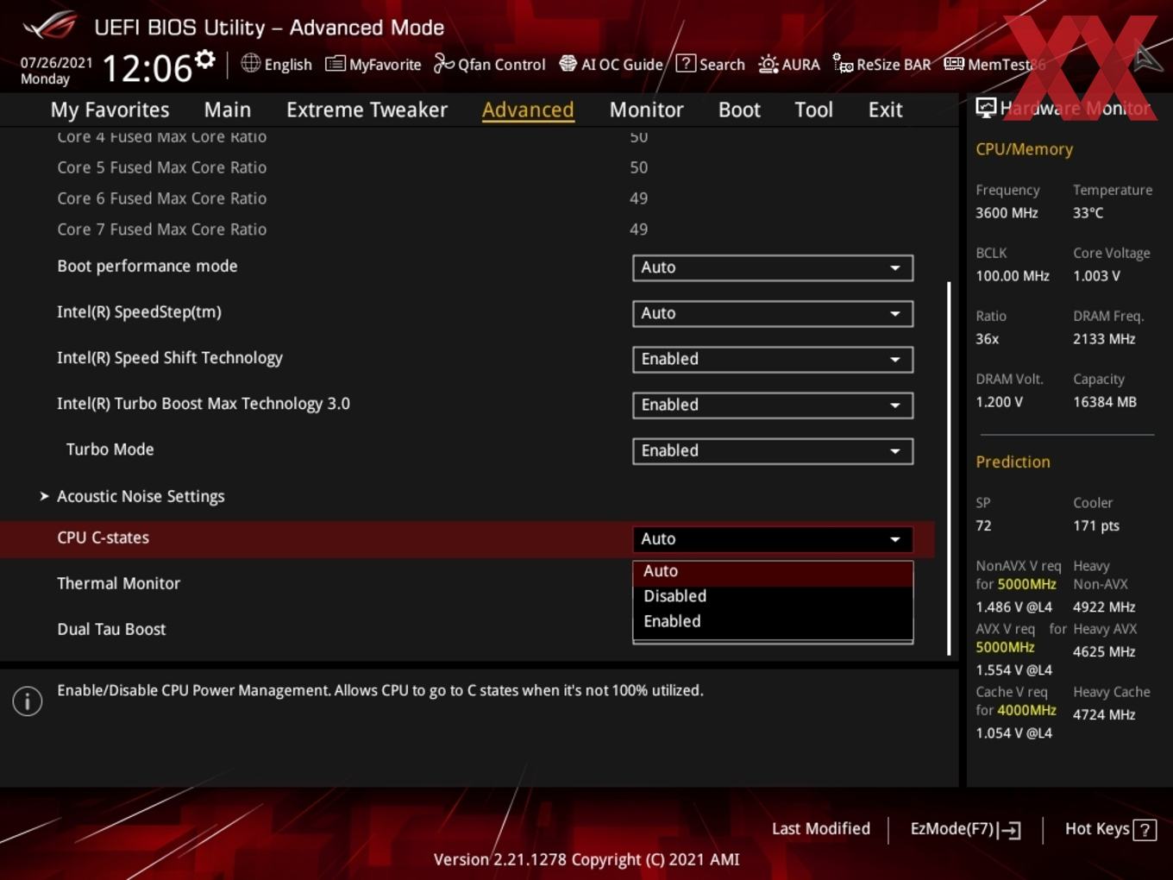
Task: Click Core 6 Fused Max Core Ratio
Action: click(161, 198)
